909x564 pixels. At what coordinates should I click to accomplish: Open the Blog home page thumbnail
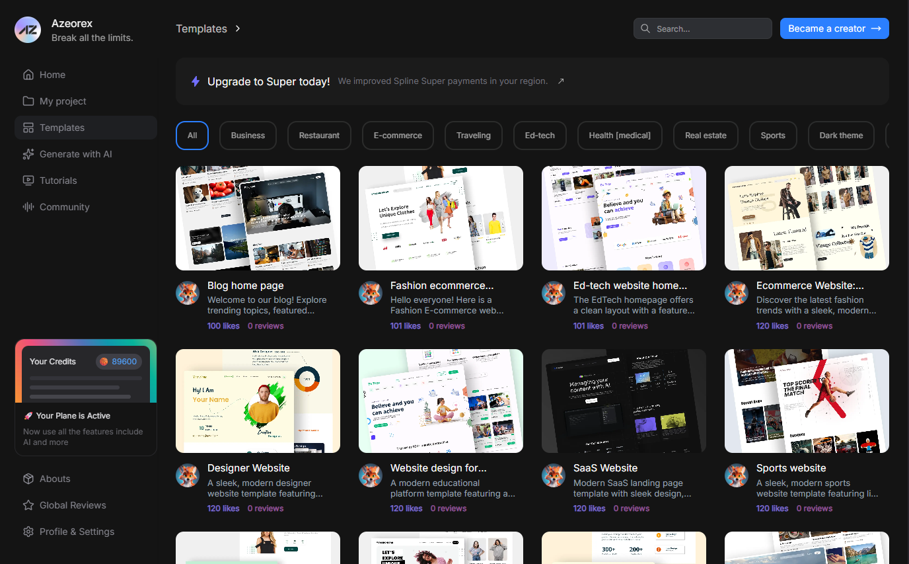click(x=258, y=218)
